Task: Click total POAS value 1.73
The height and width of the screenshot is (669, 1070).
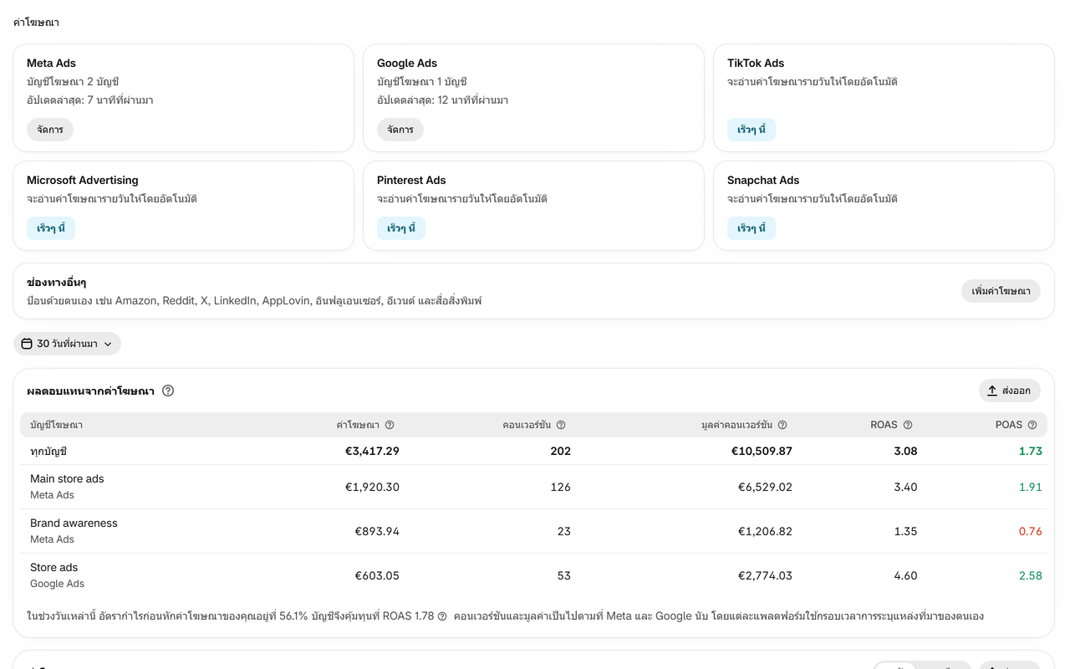Action: point(1030,452)
